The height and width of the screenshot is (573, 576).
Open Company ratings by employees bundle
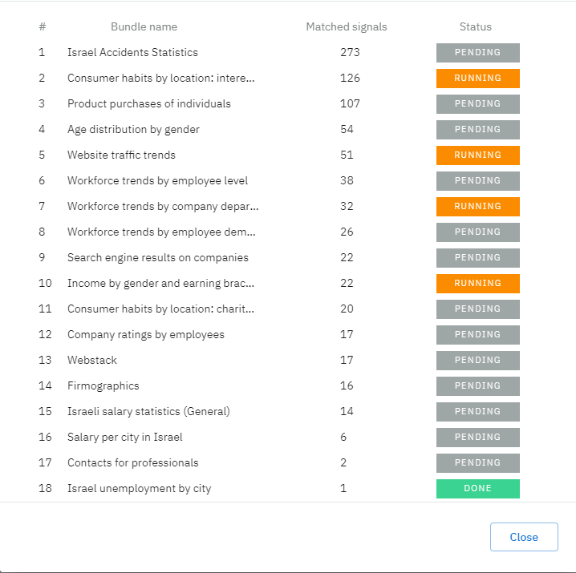coord(146,334)
